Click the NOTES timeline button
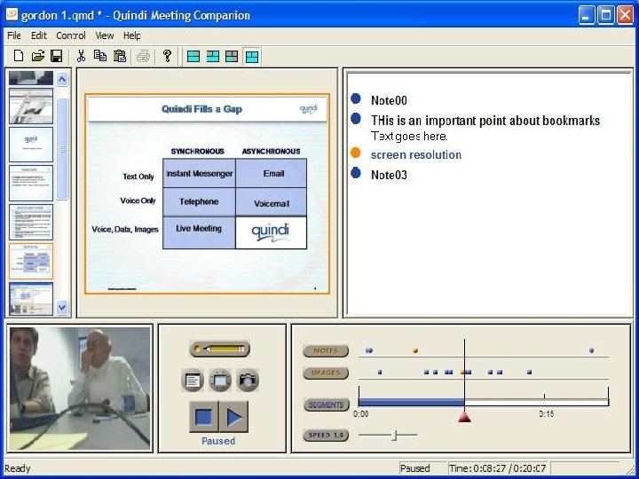Screen dimensions: 639x479 click(x=326, y=350)
